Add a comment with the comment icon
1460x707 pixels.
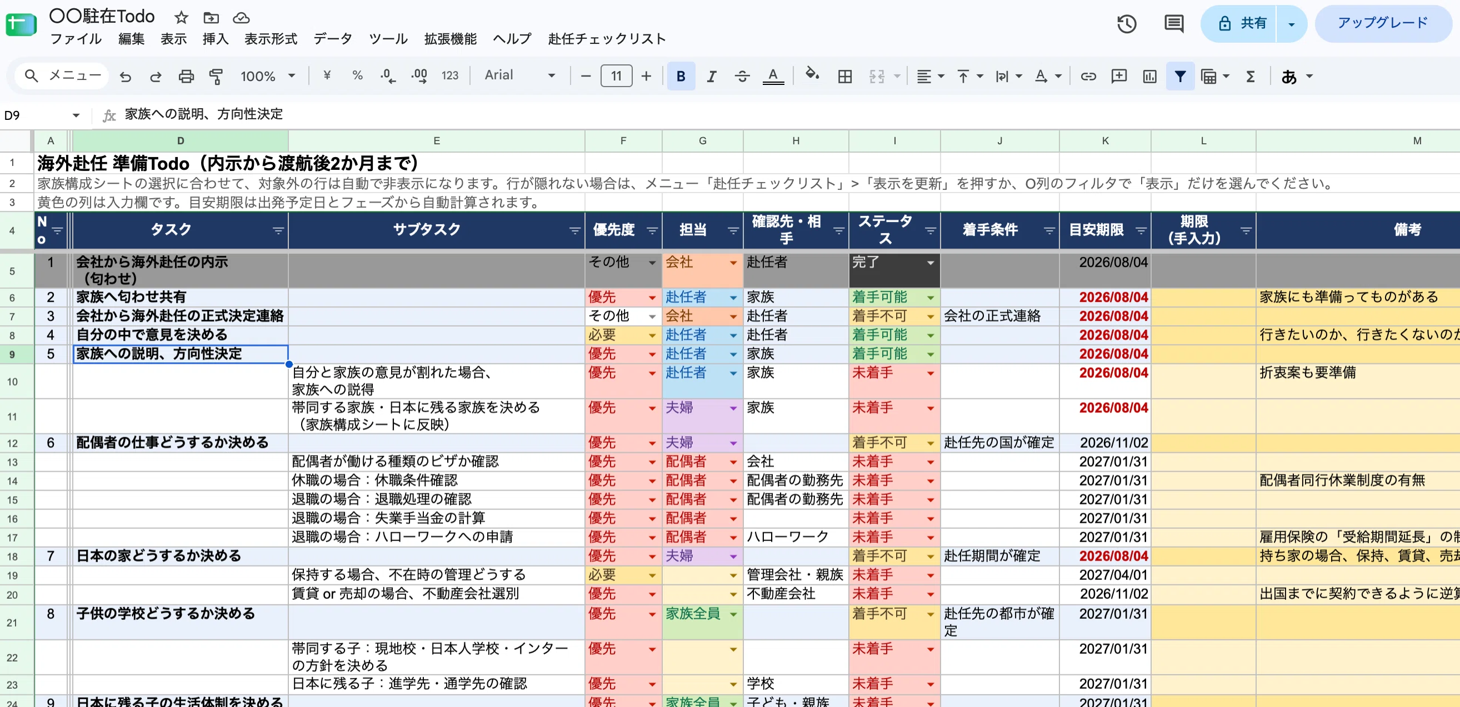pyautogui.click(x=1119, y=76)
